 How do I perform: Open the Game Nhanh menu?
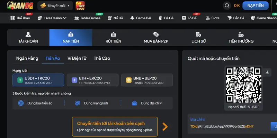(x=263, y=18)
